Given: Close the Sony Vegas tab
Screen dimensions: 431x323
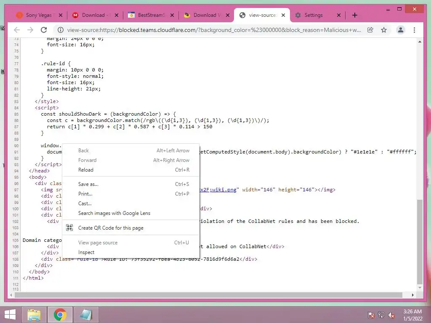Looking at the screenshot, I should tap(61, 15).
